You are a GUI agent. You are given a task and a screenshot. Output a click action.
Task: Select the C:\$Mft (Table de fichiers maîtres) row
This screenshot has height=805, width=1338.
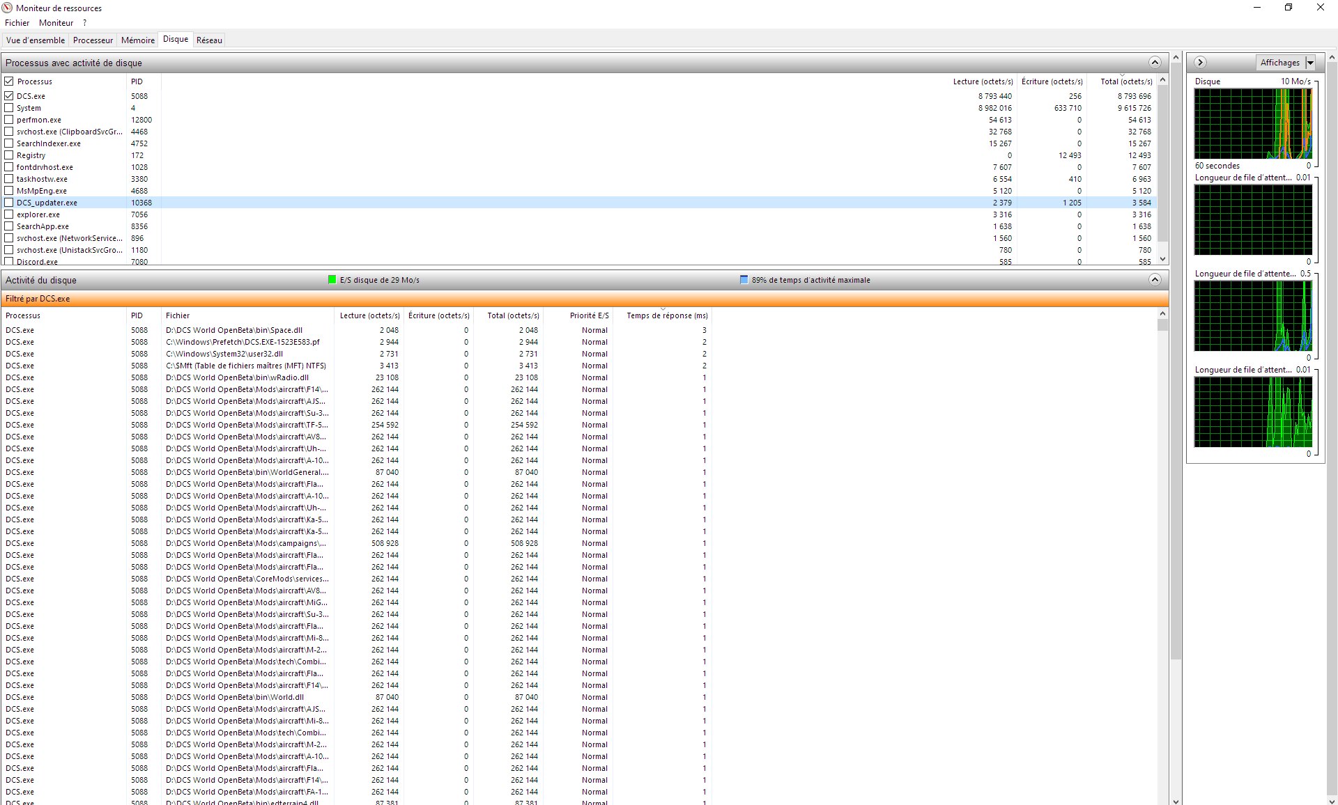click(357, 366)
